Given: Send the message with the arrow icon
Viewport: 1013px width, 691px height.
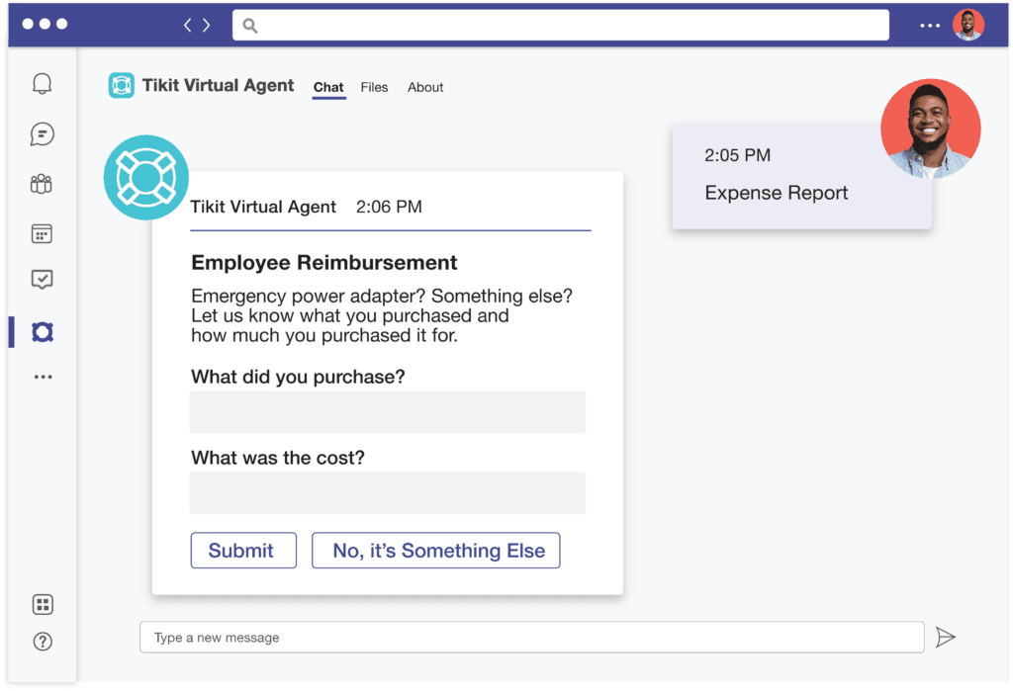Looking at the screenshot, I should [946, 638].
